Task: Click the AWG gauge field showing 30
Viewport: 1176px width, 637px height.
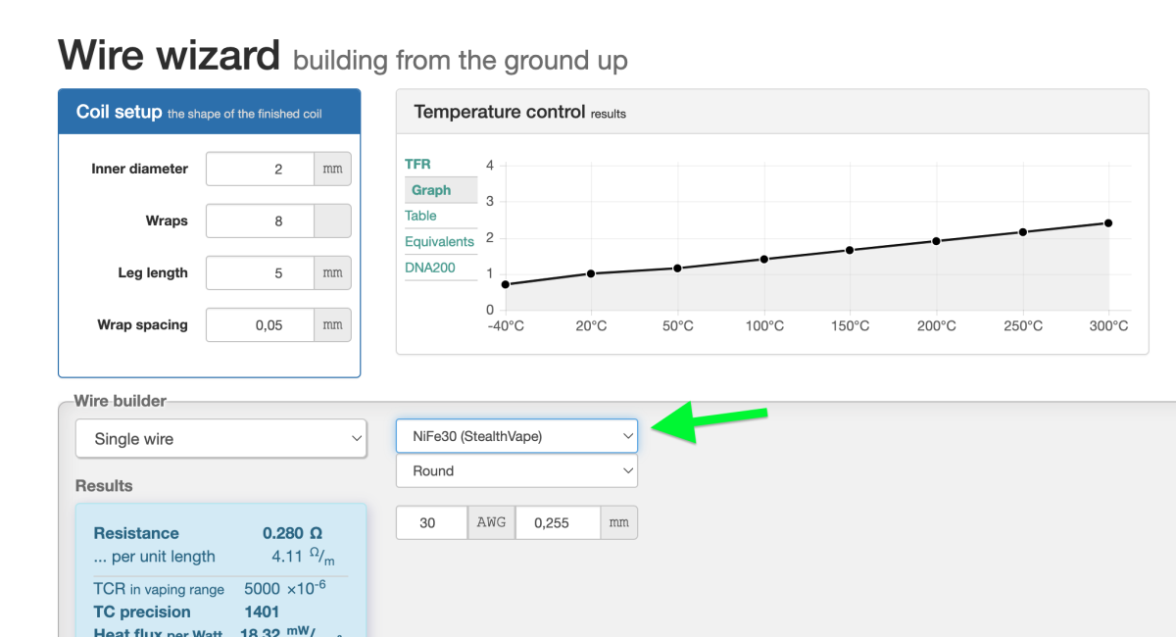Action: (431, 522)
